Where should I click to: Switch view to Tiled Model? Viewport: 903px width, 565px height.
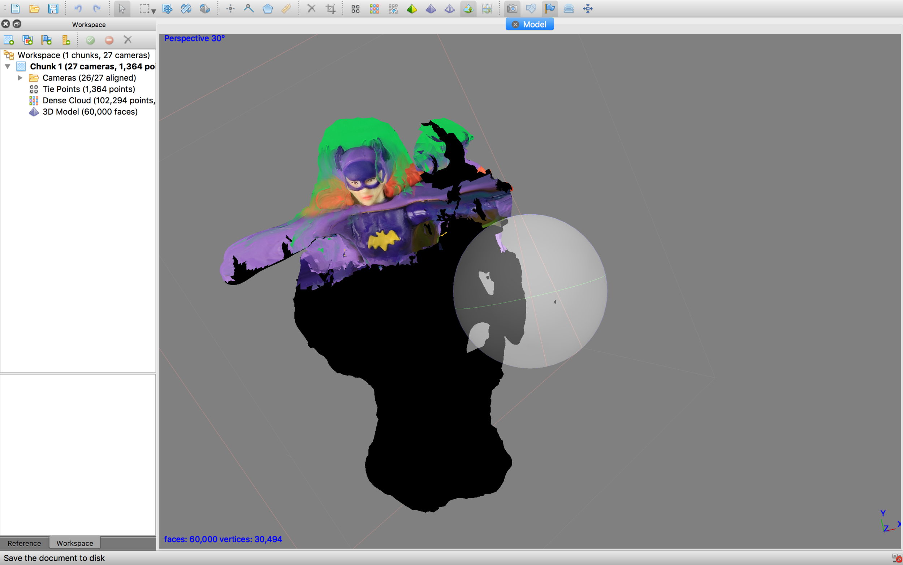[487, 9]
